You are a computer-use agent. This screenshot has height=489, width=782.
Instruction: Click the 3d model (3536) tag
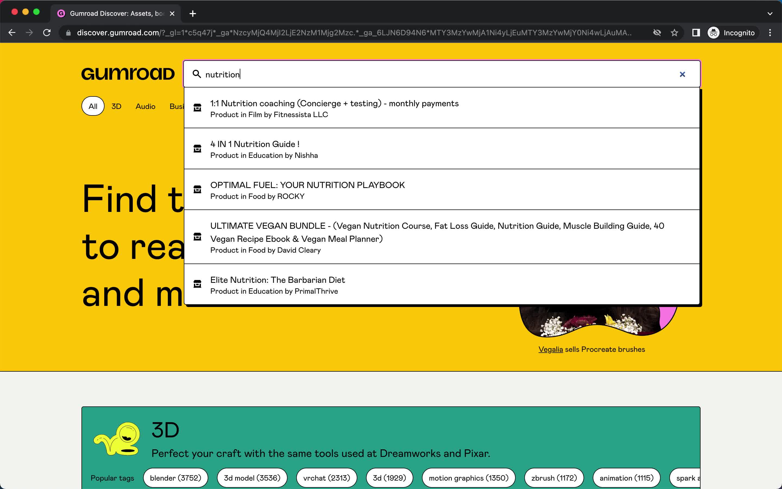(x=252, y=478)
